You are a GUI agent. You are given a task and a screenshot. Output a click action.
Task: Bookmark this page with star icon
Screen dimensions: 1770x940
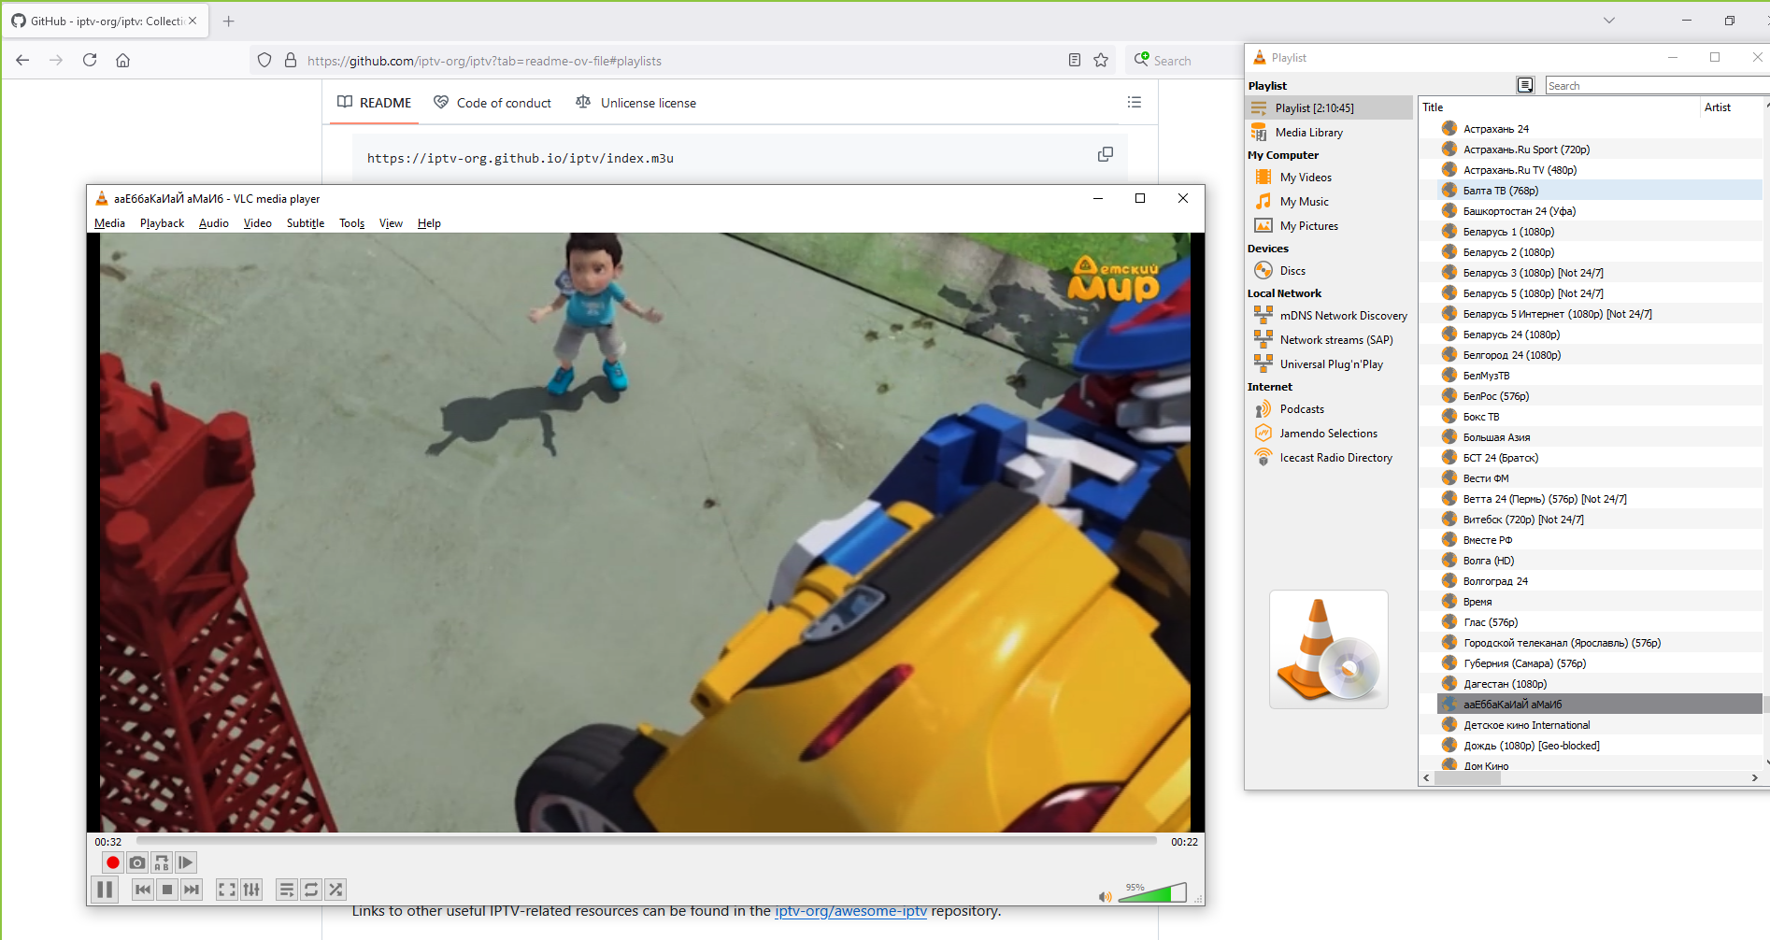coord(1101,61)
